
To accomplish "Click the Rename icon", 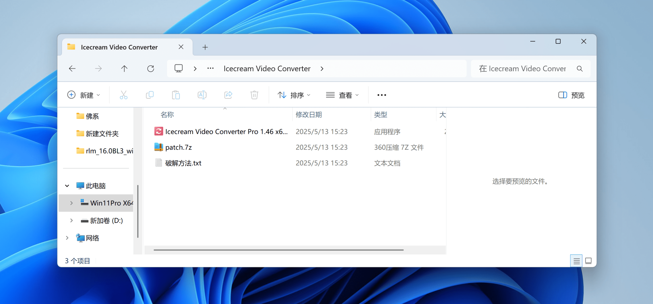I will point(202,95).
